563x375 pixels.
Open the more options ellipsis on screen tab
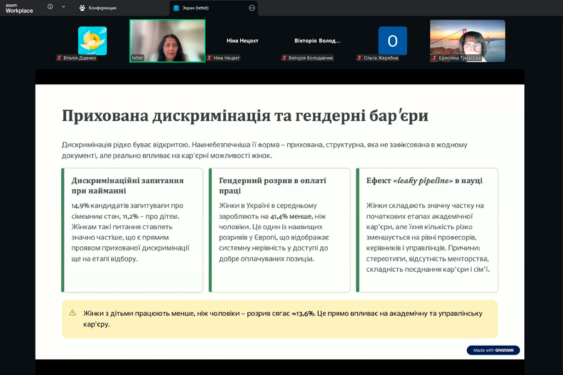coord(252,8)
